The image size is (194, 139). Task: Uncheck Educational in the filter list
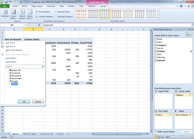click(10, 76)
